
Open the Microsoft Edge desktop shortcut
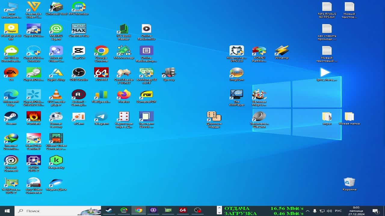click(x=11, y=98)
